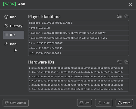Image resolution: width=136 pixels, height=109 pixels.
Task: Click the xbl identifier entry
Action: [x=79, y=53]
